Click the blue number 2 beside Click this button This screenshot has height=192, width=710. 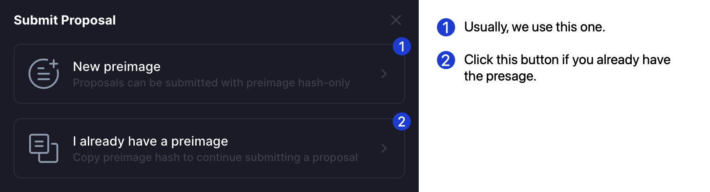[x=446, y=61]
